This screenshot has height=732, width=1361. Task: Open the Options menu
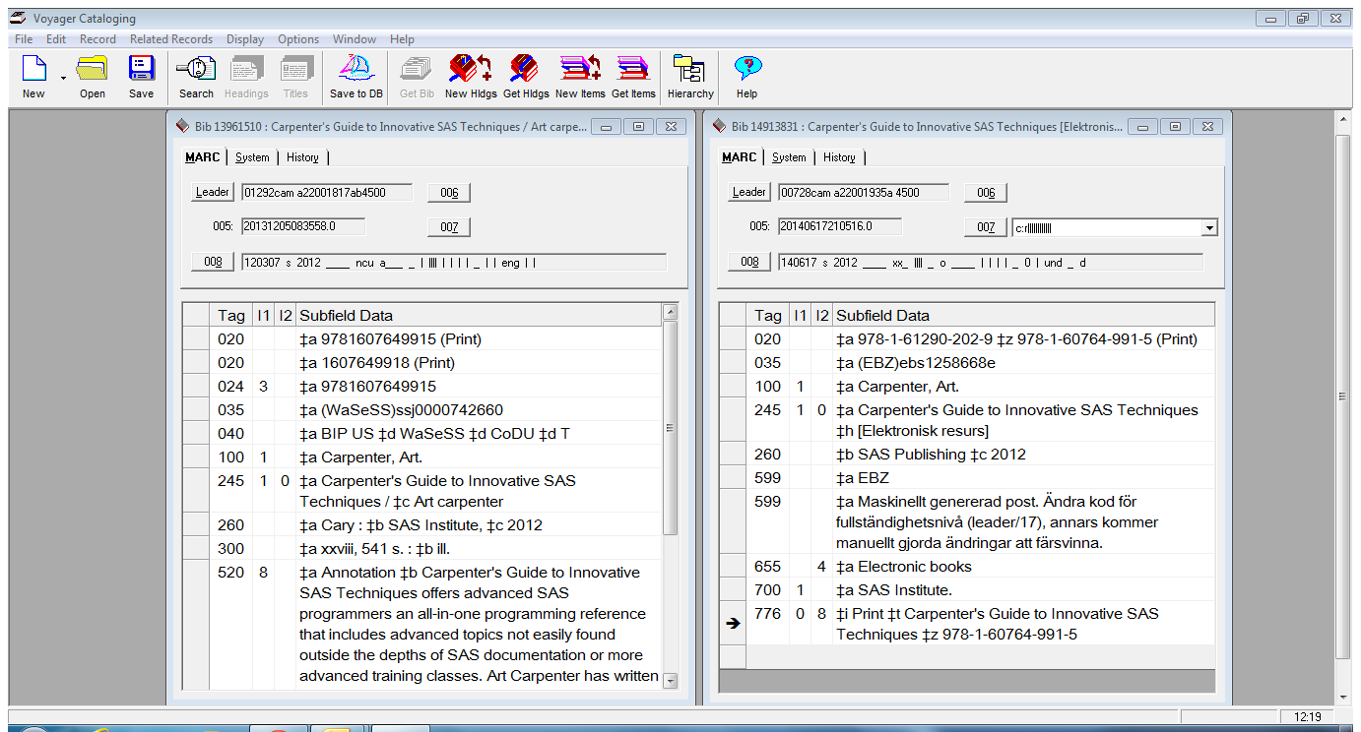pyautogui.click(x=298, y=39)
